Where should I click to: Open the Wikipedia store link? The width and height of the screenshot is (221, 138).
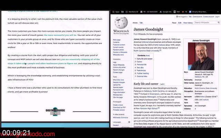click(118, 55)
